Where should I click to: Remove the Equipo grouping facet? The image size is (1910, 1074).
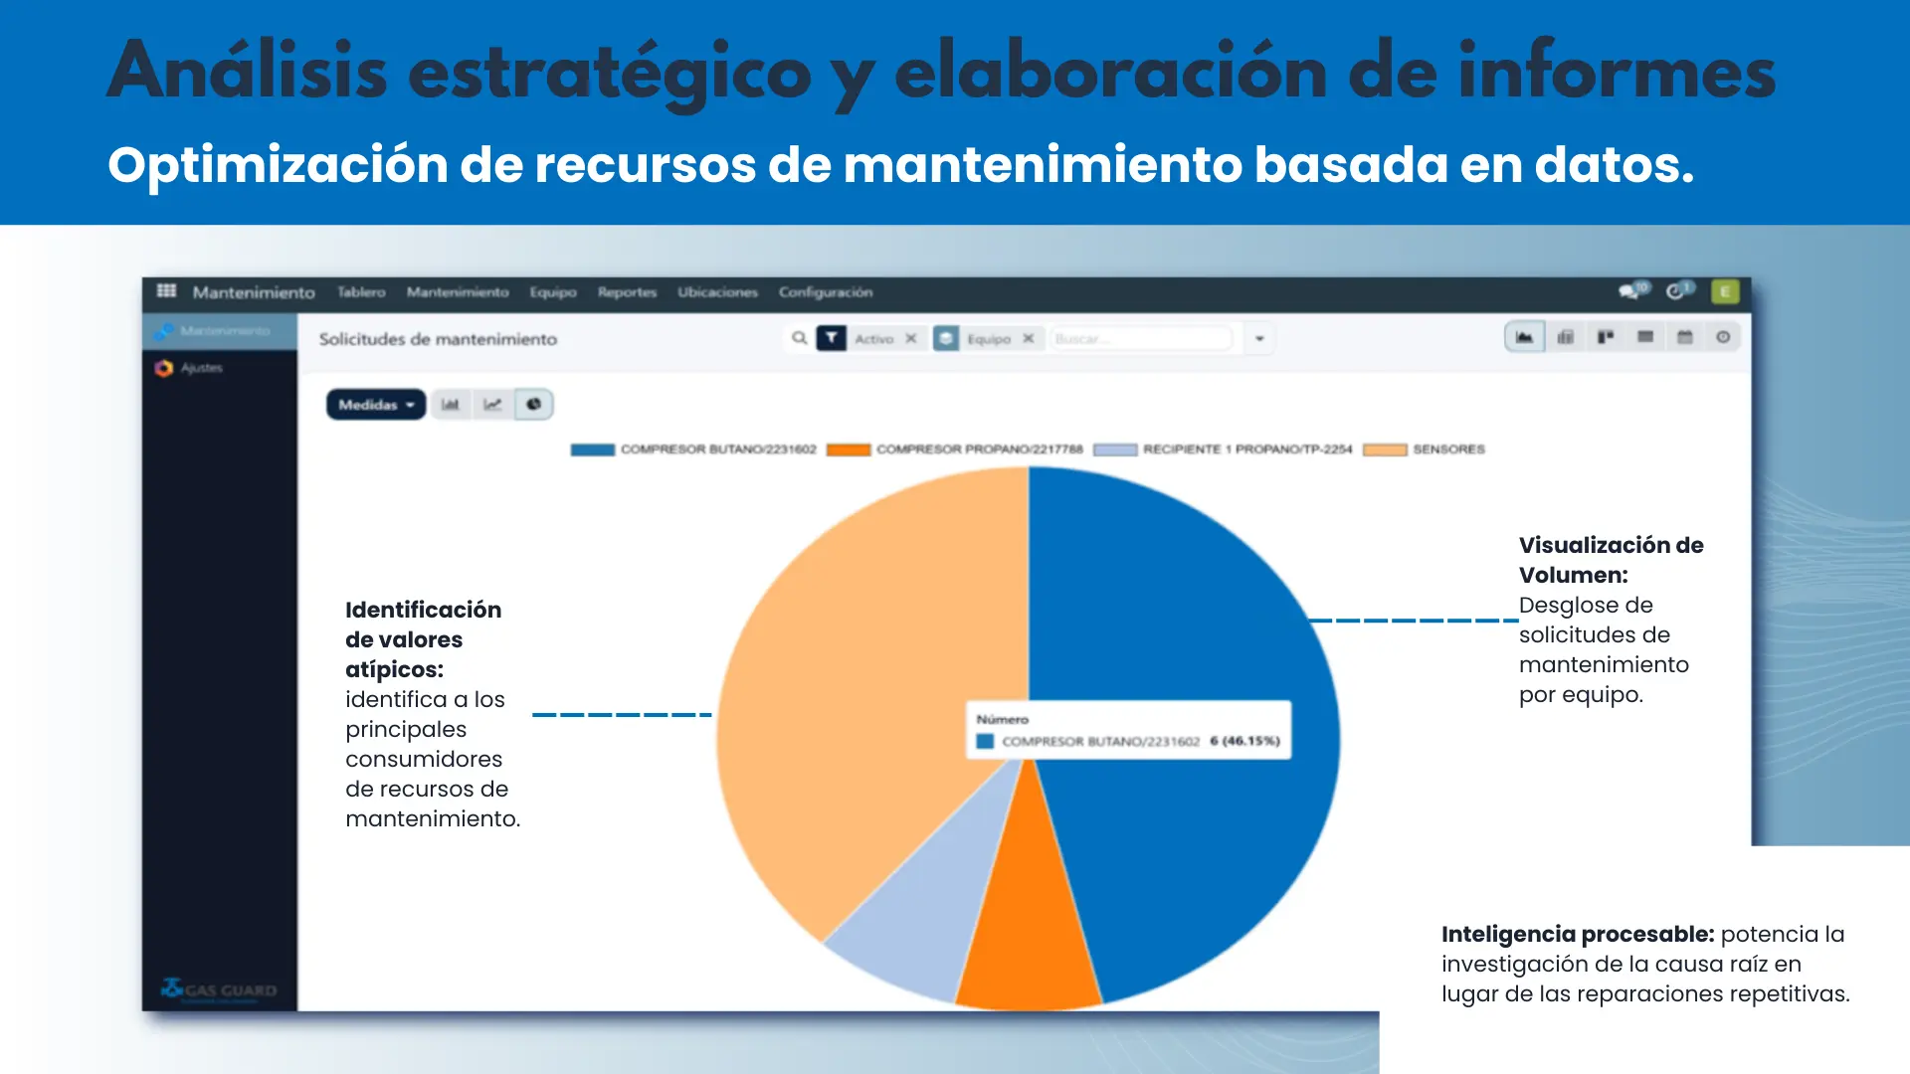[1029, 339]
